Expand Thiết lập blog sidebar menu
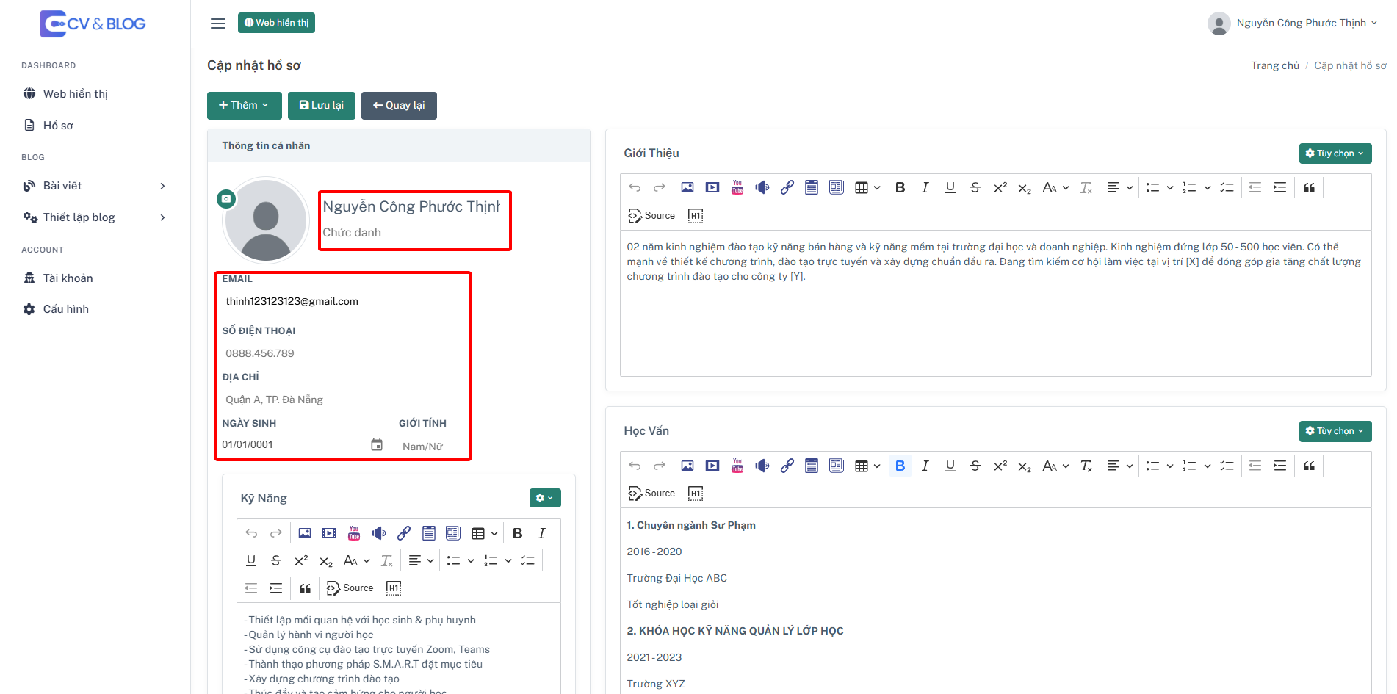Viewport: 1397px width, 694px height. [95, 217]
